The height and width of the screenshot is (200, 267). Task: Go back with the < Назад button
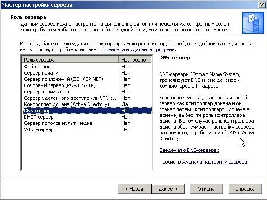tap(134, 189)
